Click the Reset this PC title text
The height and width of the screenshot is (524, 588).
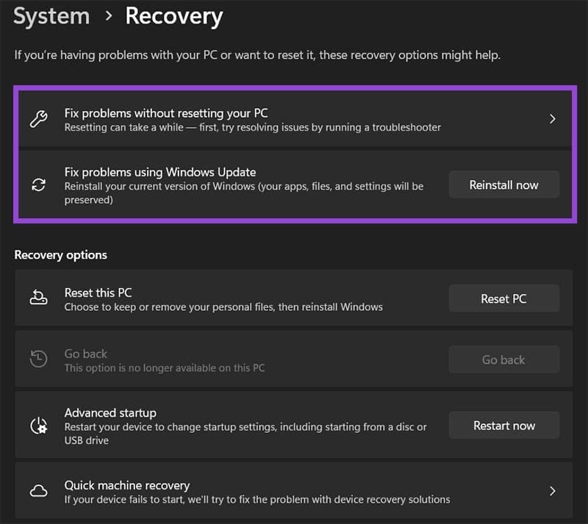(x=98, y=292)
